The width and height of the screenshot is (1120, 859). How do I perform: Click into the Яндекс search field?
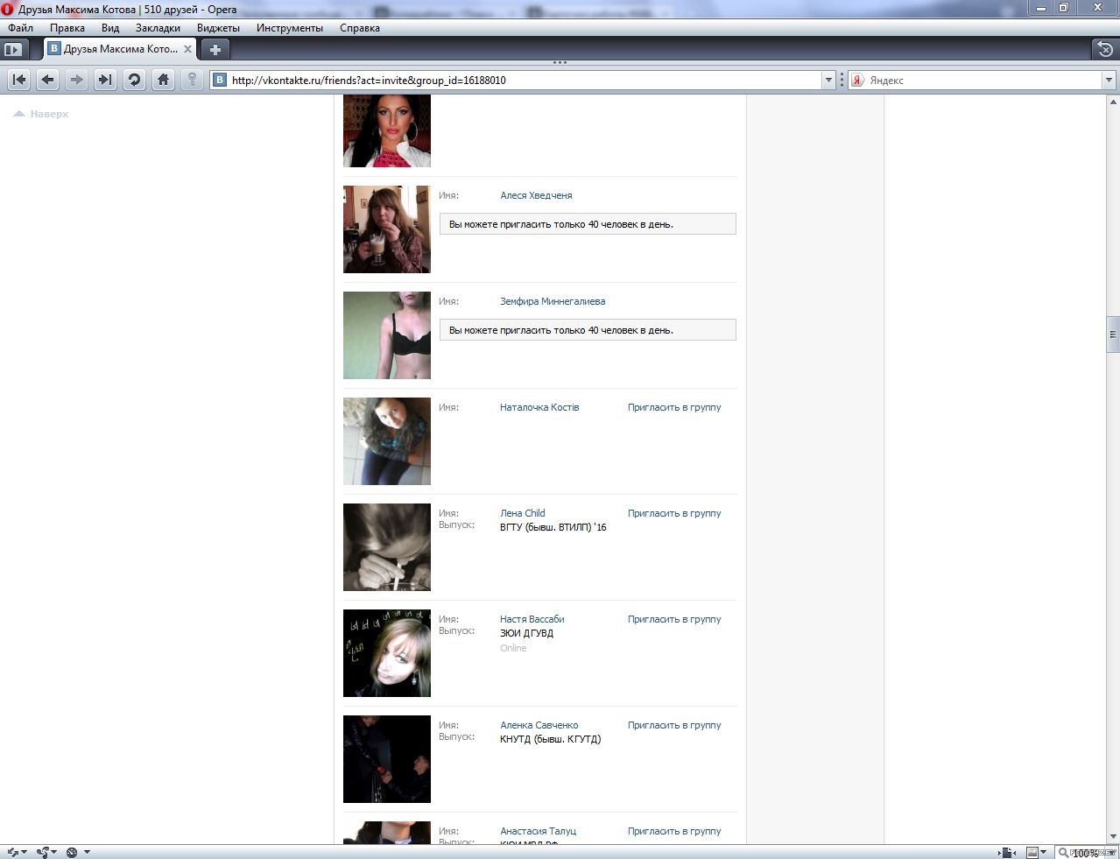point(983,80)
